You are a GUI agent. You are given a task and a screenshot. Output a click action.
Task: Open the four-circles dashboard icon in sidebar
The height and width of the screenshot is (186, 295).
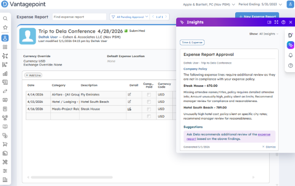[x=5, y=47]
